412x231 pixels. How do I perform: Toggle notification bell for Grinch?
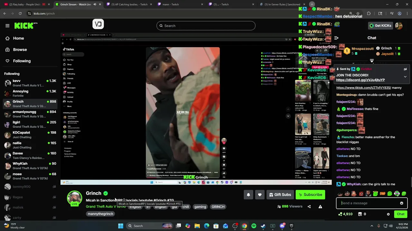tap(248, 195)
